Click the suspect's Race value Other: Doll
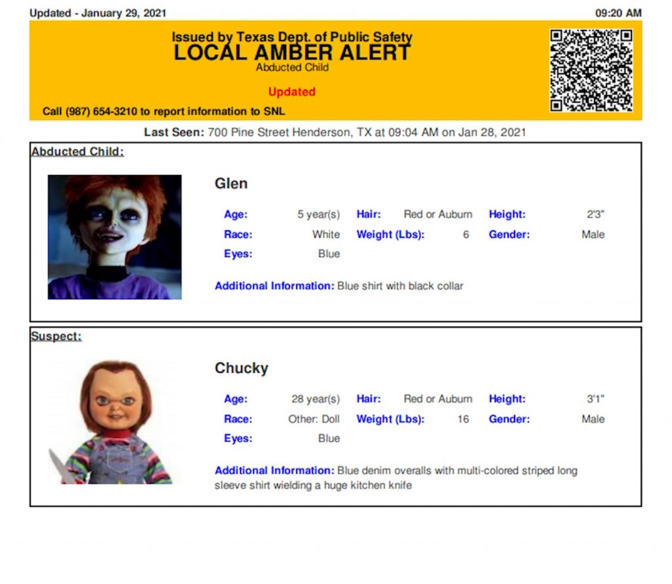The height and width of the screenshot is (584, 672). [x=314, y=419]
